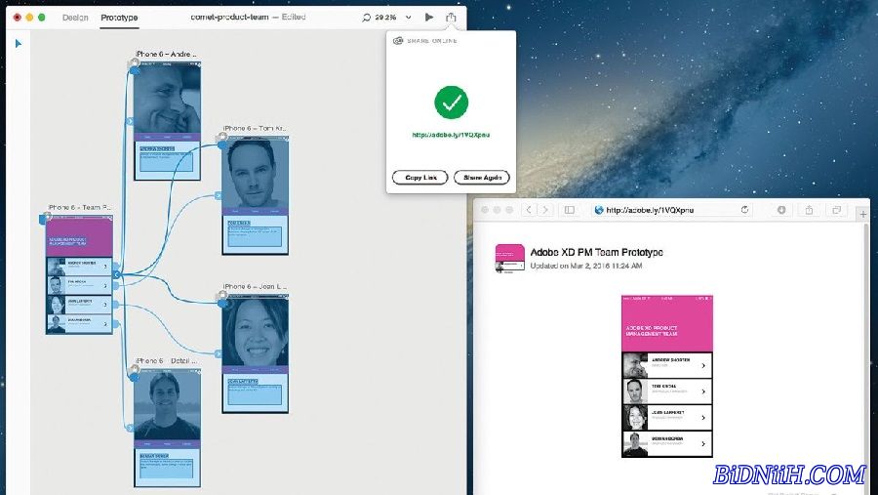Viewport: 878px width, 495px height.
Task: Select the iPhone 6 – Team P artboard
Action: (79, 274)
